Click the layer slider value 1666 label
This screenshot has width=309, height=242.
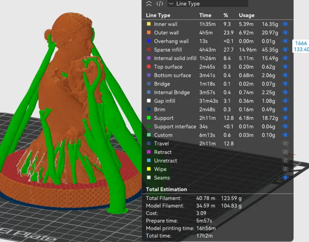(x=301, y=43)
